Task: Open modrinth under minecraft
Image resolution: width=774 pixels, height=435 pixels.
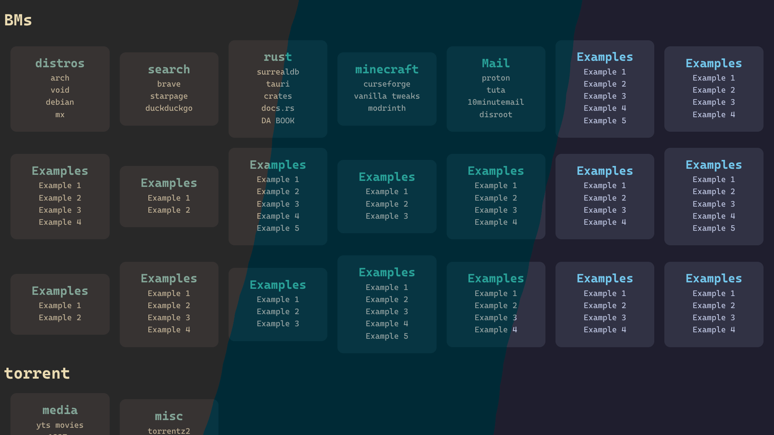Action: (x=387, y=108)
